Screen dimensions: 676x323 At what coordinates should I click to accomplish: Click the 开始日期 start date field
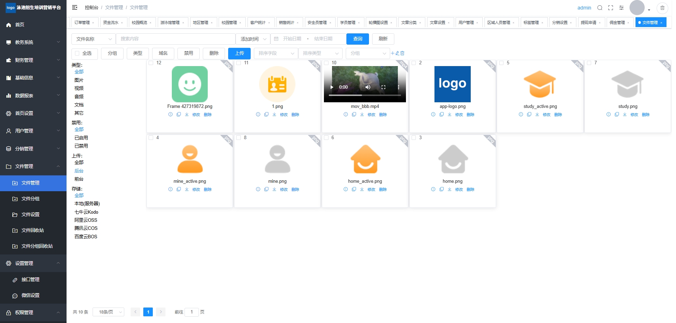[292, 39]
